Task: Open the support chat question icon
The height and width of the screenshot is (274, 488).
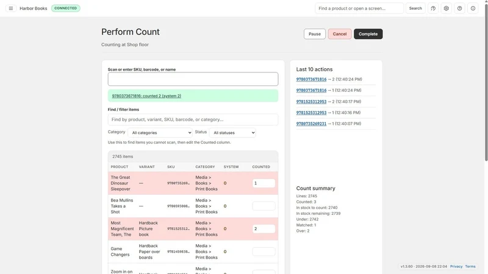Action: (x=433, y=9)
